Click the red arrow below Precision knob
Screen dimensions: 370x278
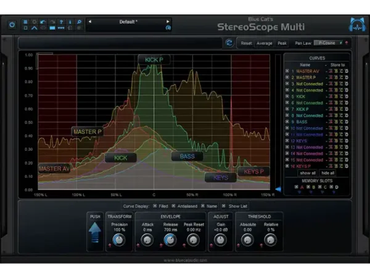click(x=110, y=245)
